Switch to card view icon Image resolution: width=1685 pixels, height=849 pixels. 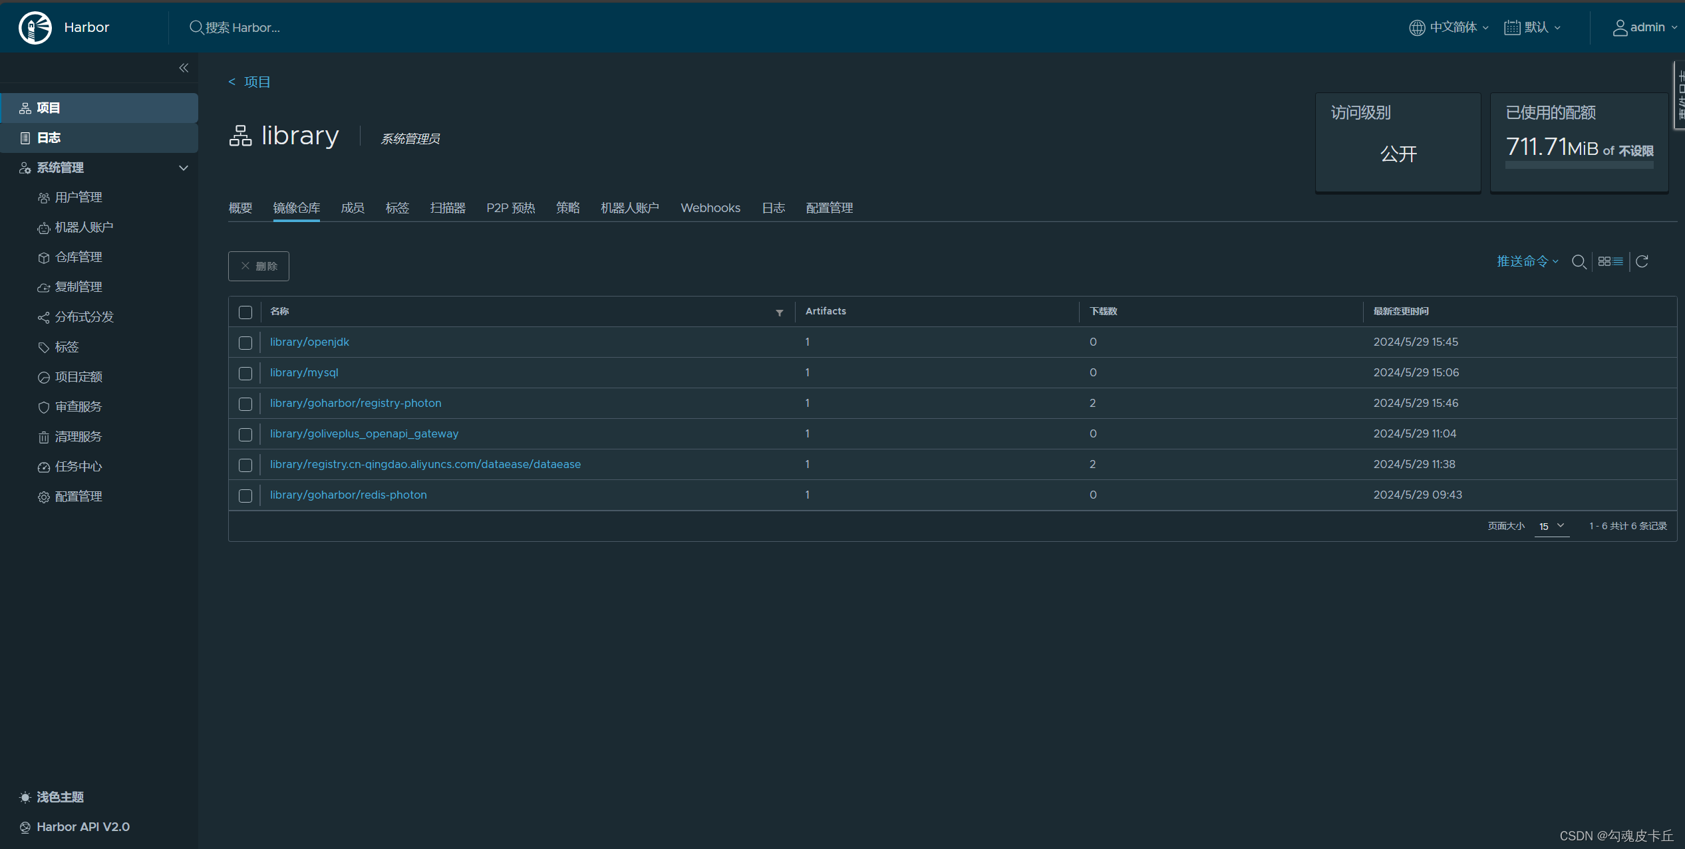pyautogui.click(x=1604, y=261)
